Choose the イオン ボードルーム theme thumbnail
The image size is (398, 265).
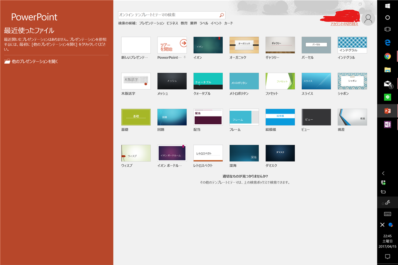172,153
